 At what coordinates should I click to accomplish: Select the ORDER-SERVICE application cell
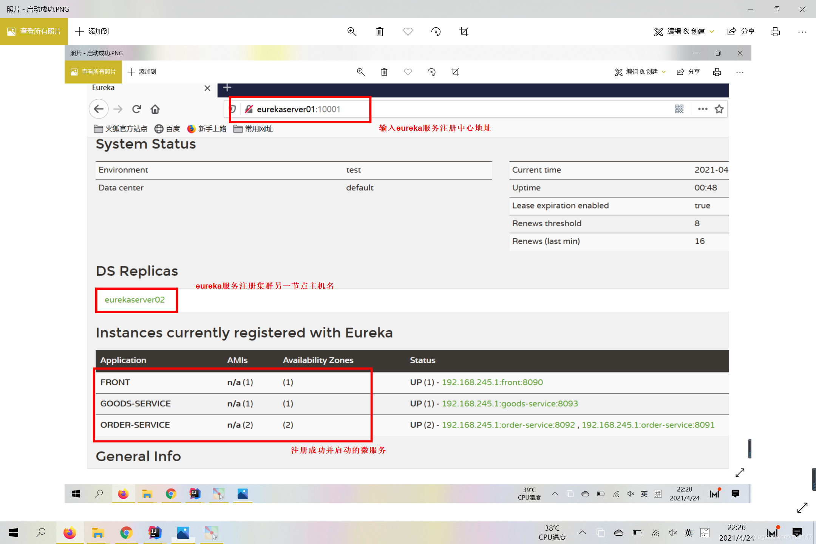[135, 425]
